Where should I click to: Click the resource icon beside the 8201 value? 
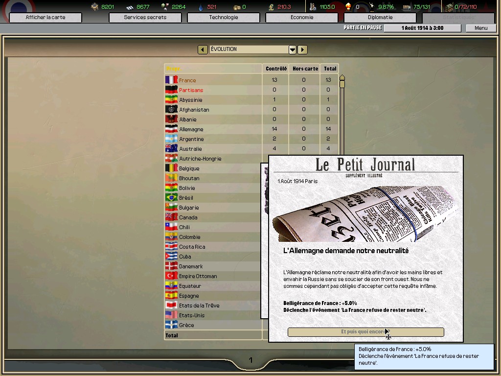pos(94,7)
